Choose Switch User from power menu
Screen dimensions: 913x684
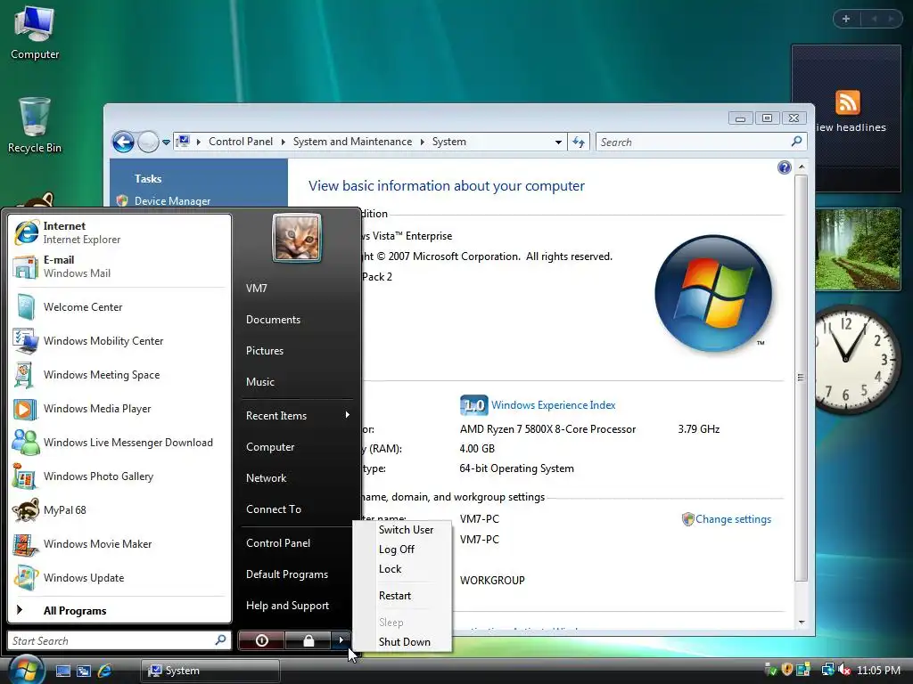point(406,530)
